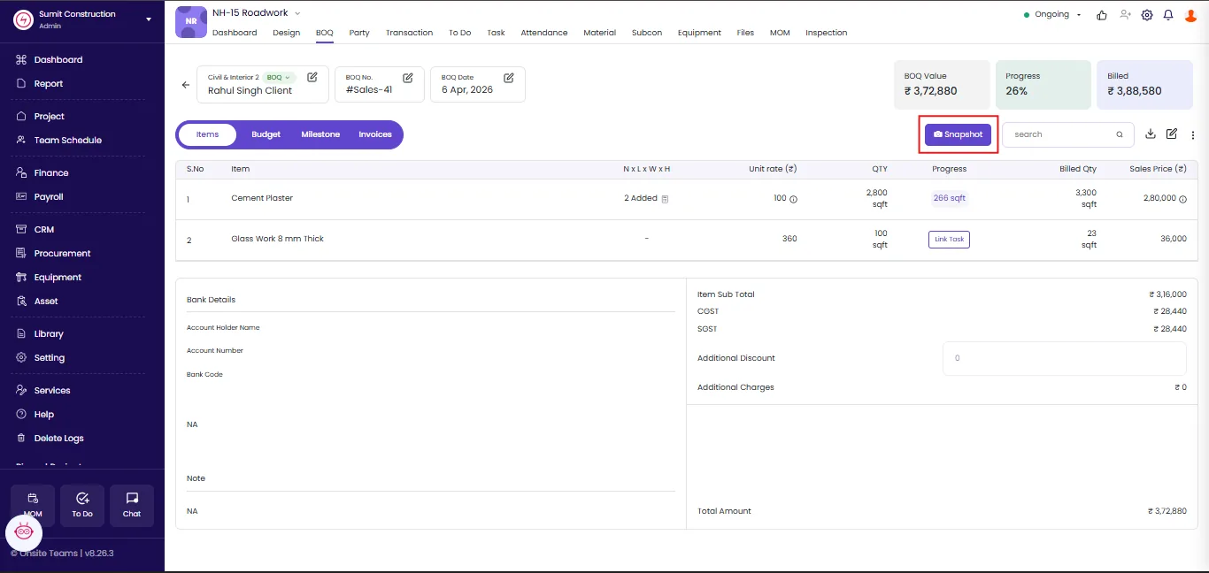Click the Progress 26% card

pyautogui.click(x=1043, y=84)
